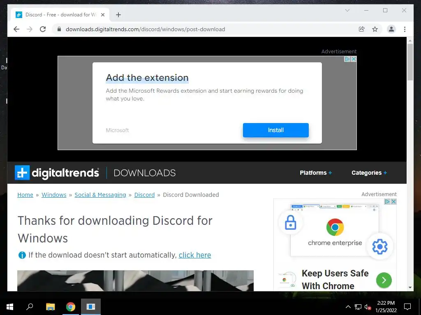
Task: Open taskbar search
Action: click(30, 307)
